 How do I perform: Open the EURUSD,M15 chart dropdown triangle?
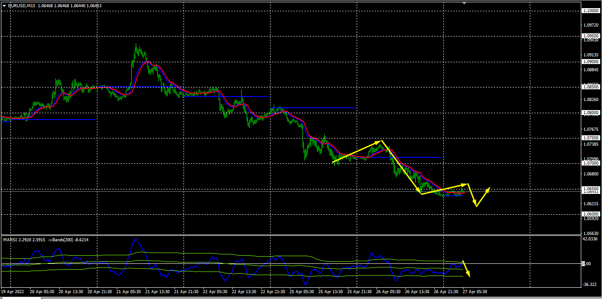point(4,5)
